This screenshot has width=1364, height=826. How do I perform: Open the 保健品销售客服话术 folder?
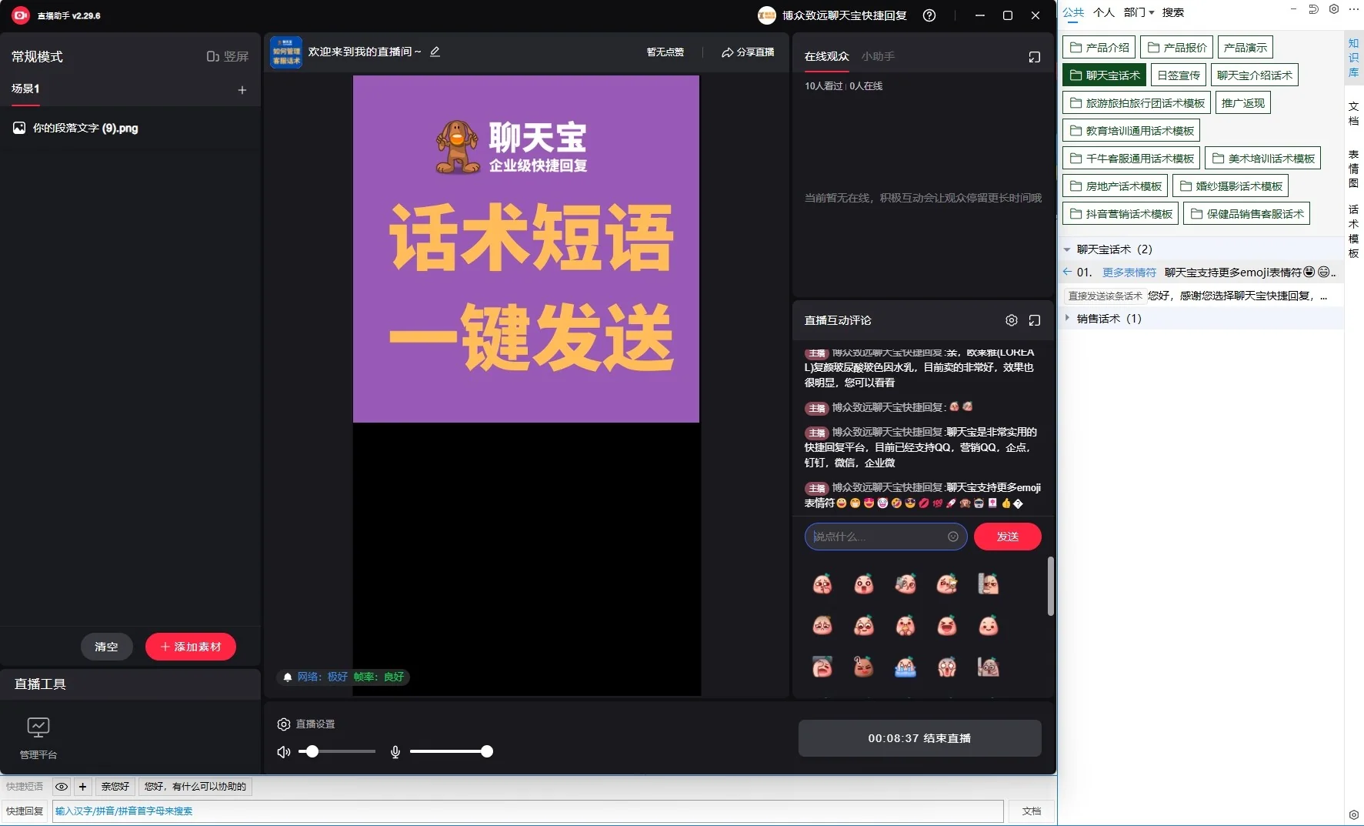pyautogui.click(x=1247, y=214)
